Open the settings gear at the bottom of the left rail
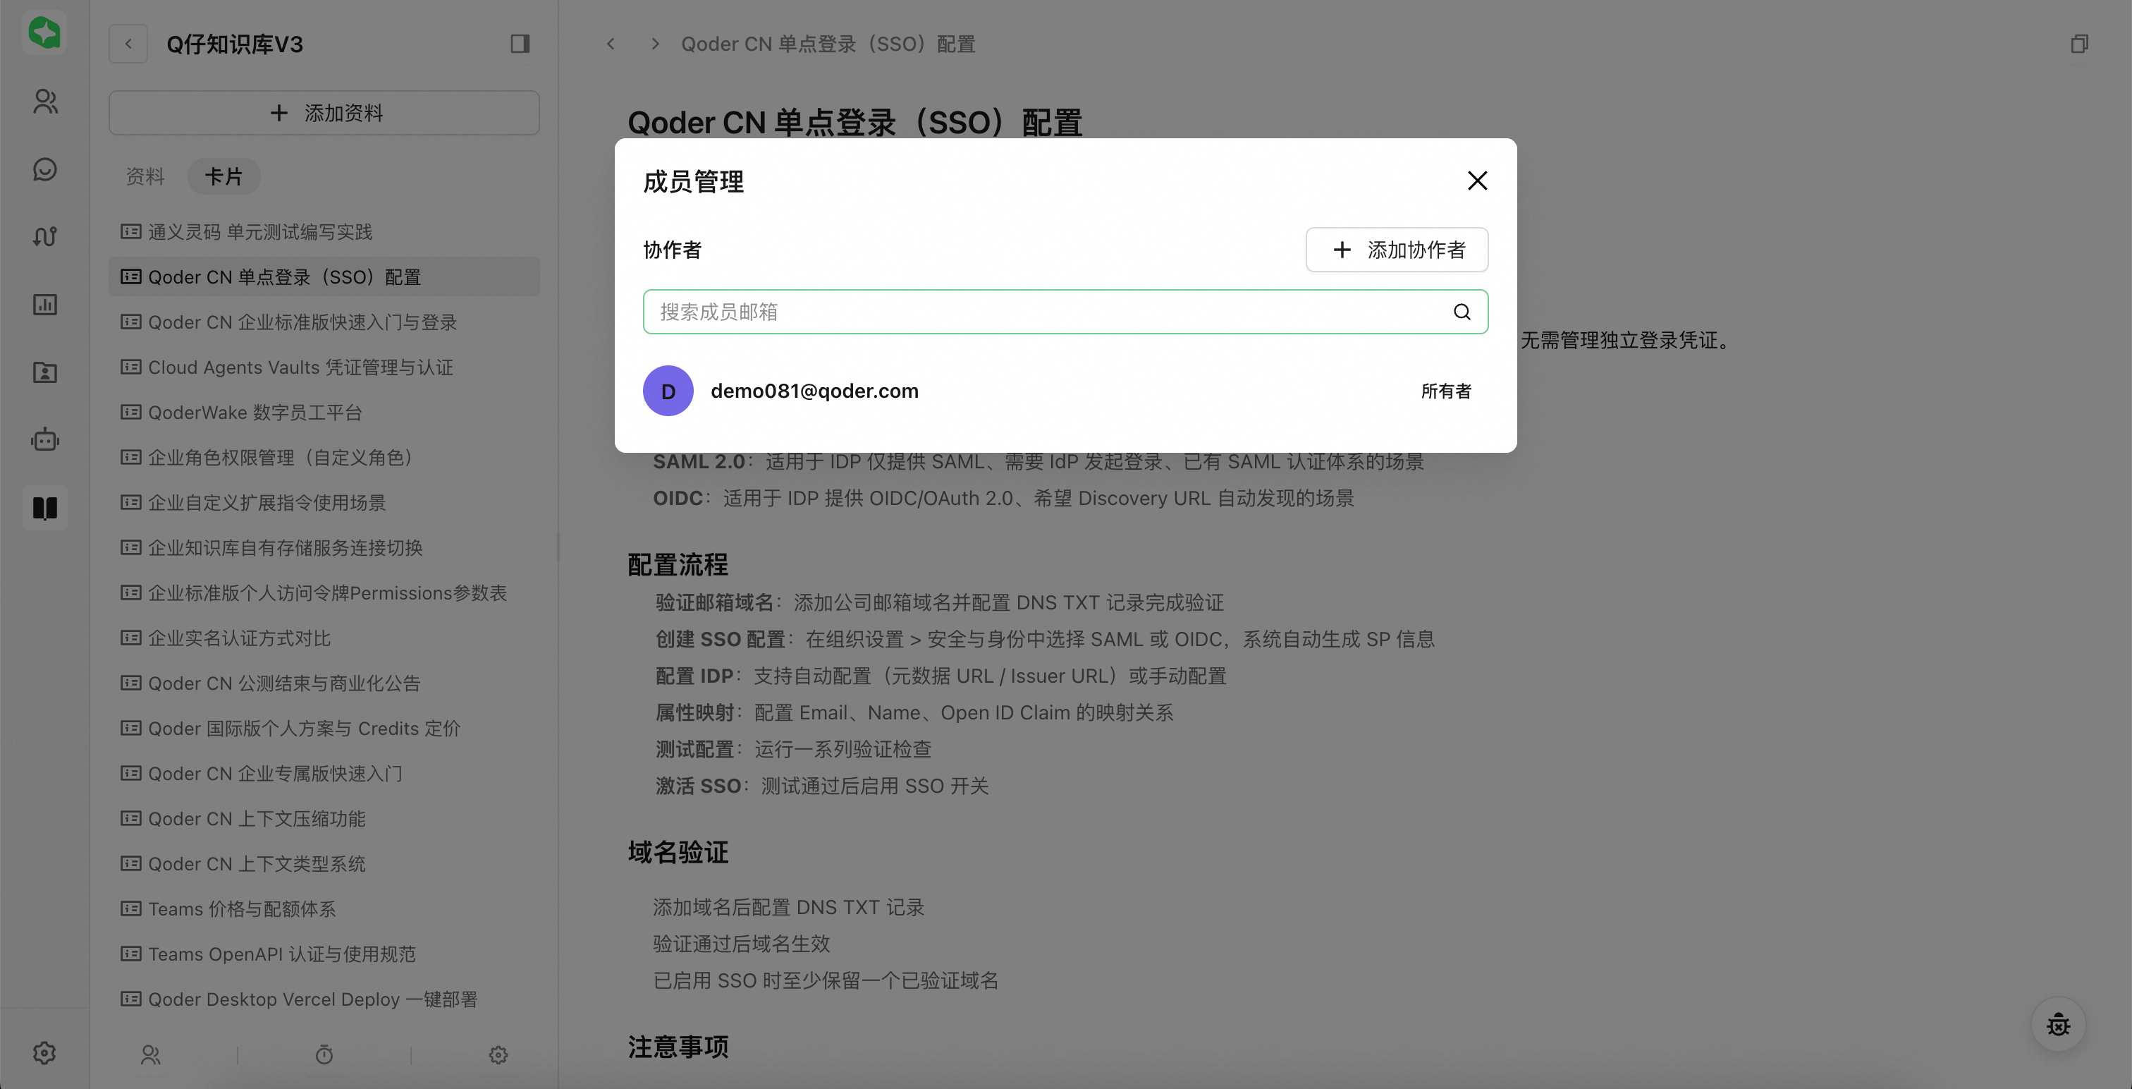 tap(44, 1052)
